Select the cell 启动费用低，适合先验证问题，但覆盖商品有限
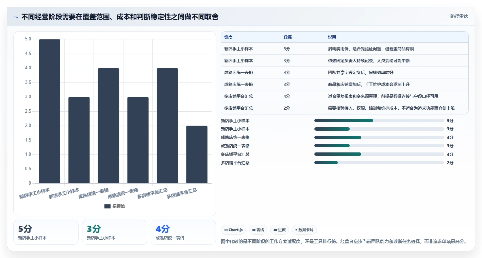 click(x=371, y=49)
